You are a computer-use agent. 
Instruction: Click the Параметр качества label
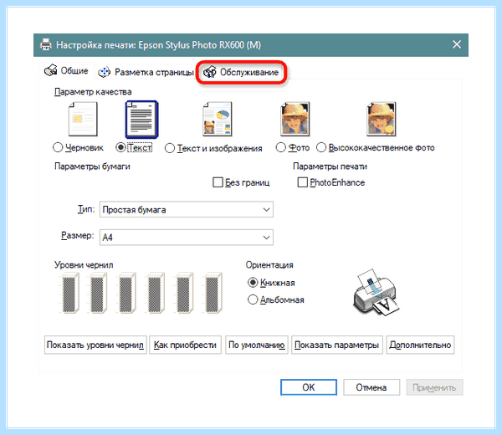93,92
